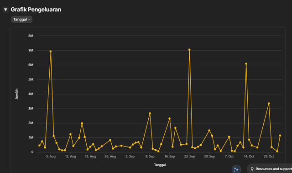
Task: Click the Jumlah y-axis title
Action: pos(16,94)
